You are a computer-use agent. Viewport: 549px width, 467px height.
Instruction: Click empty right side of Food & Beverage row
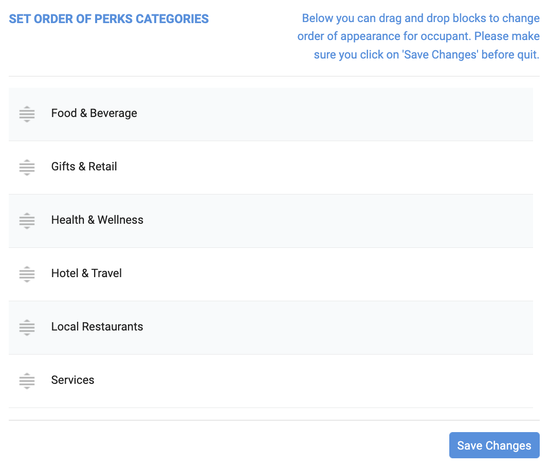coord(360,113)
